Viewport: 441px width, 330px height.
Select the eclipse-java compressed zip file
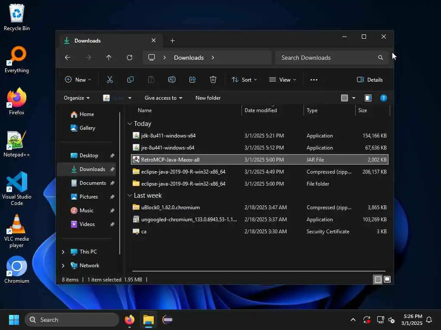pos(259,172)
